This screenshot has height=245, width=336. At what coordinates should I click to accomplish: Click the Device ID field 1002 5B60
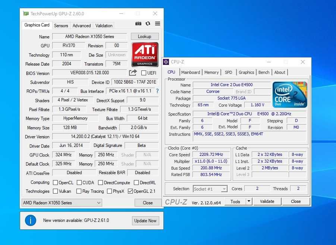[135, 82]
